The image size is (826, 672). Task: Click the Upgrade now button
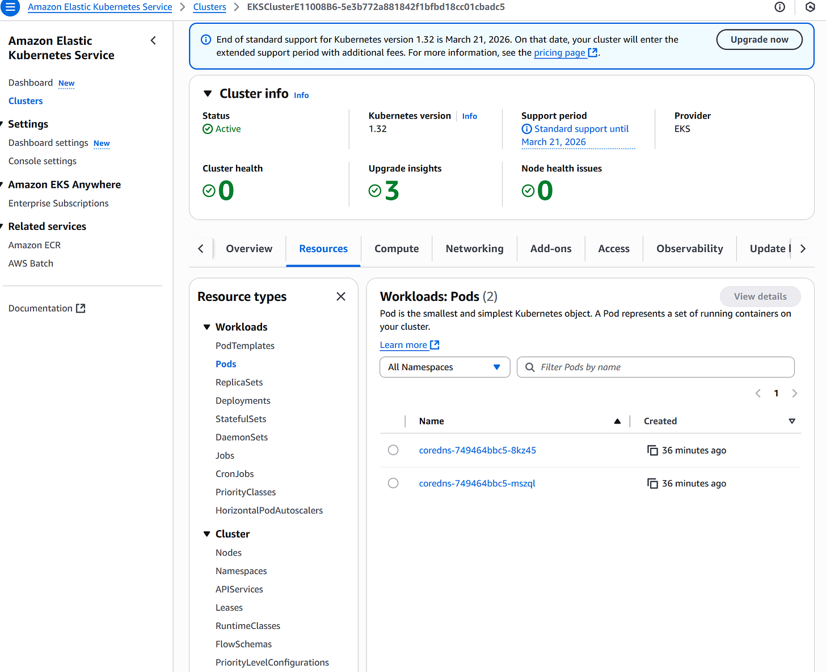click(759, 40)
